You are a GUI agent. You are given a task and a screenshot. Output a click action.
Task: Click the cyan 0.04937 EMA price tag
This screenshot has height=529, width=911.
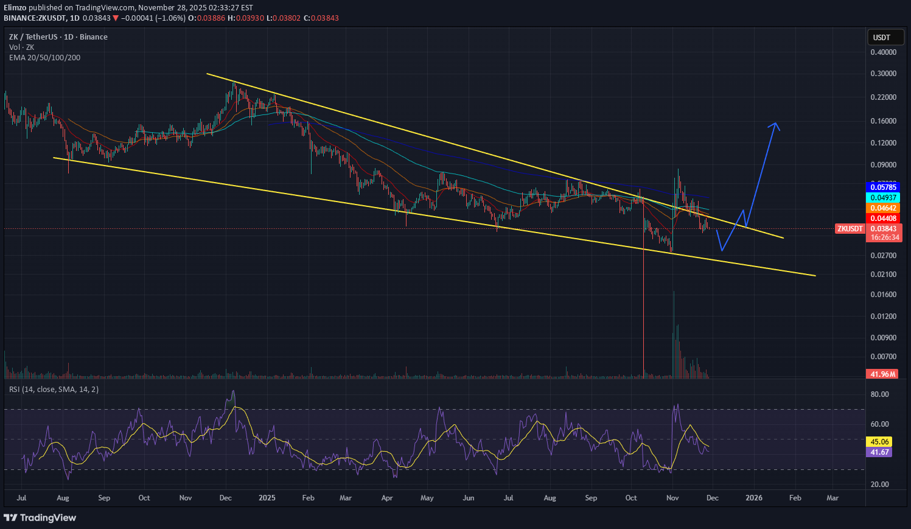882,198
